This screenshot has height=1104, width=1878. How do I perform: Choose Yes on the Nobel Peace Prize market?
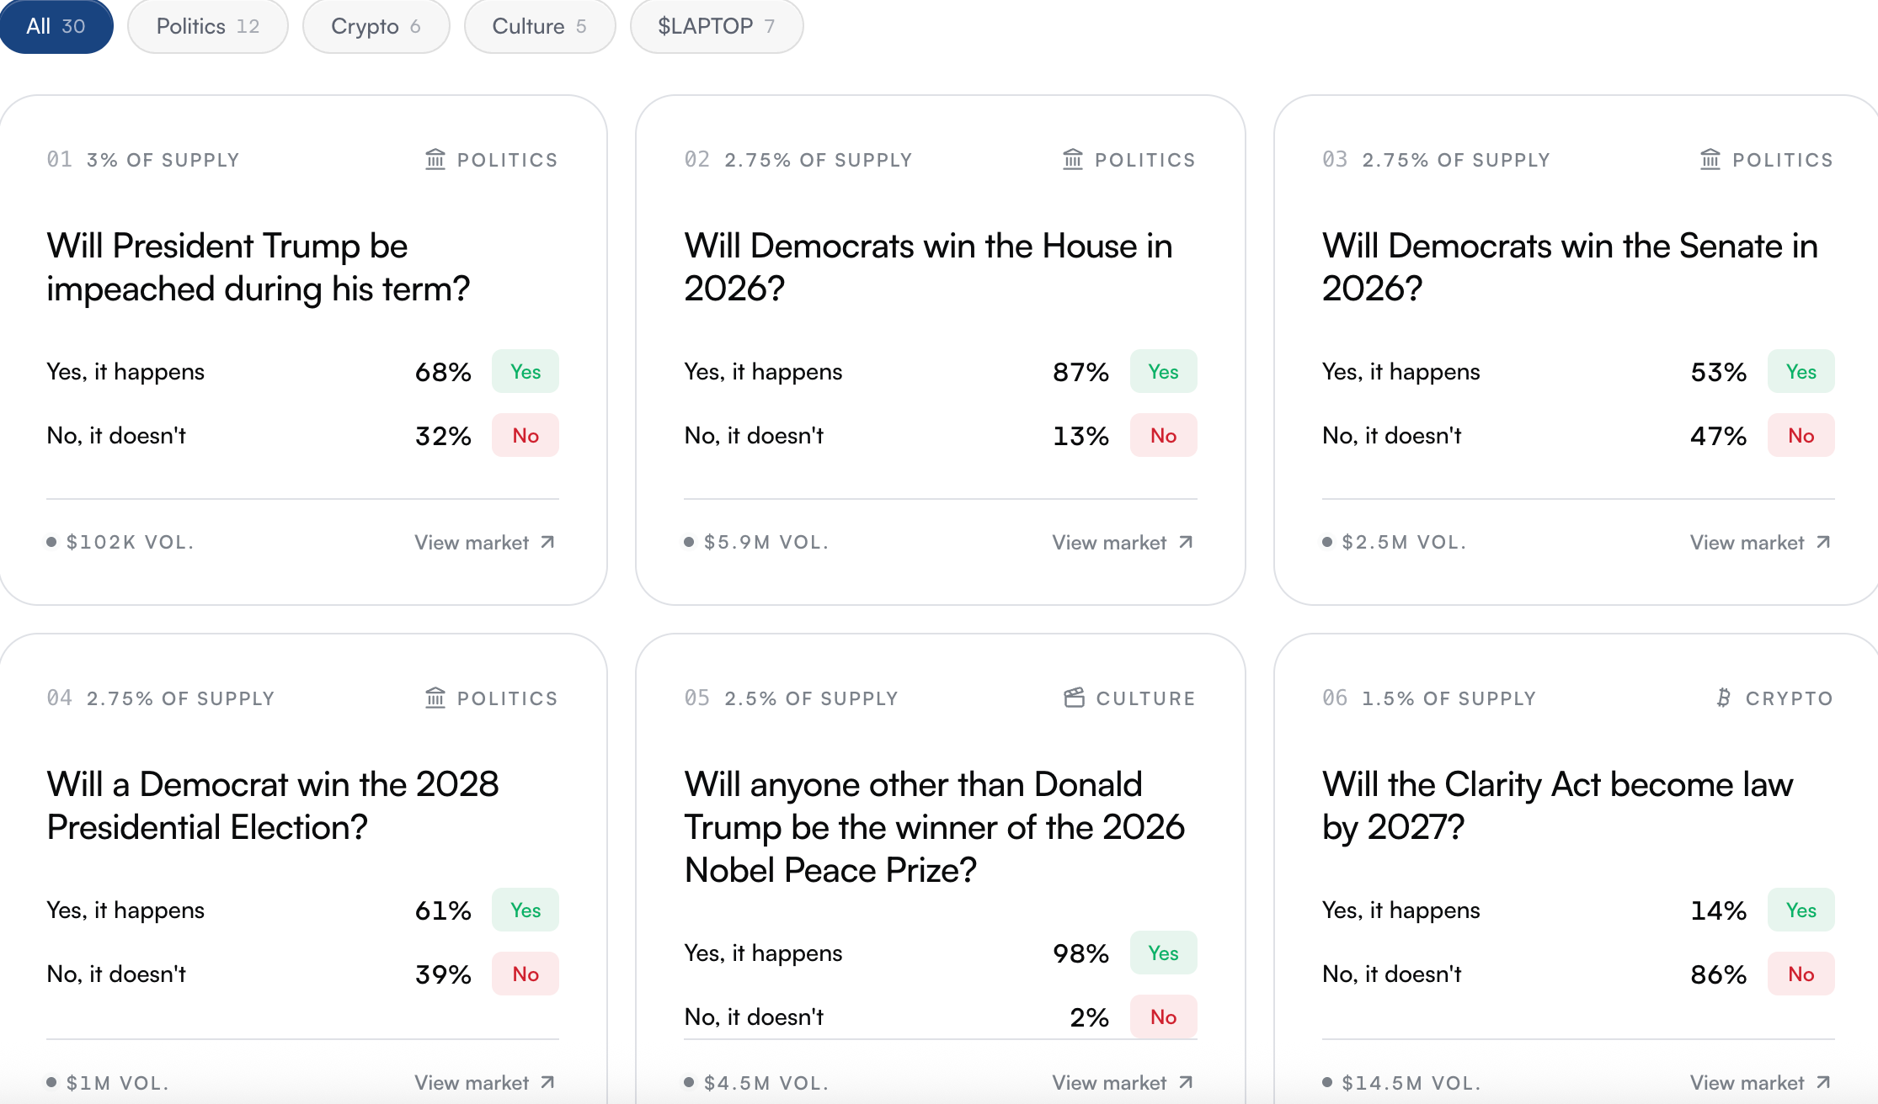tap(1163, 953)
